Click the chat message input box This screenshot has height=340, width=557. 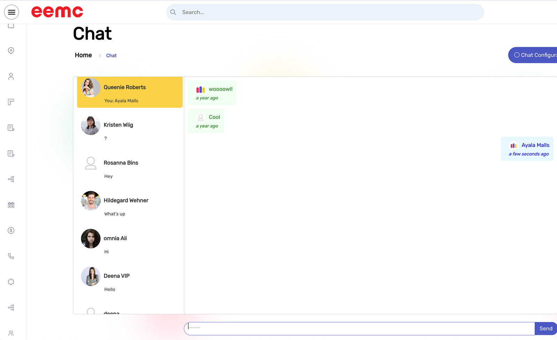pos(359,329)
